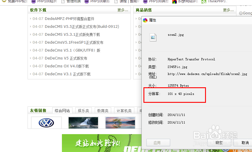Open the DedeCms V5.1 GBK/UTF8 版 link

(x=72, y=50)
